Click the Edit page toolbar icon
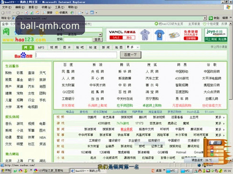This screenshot has height=174, width=233. 92,13
